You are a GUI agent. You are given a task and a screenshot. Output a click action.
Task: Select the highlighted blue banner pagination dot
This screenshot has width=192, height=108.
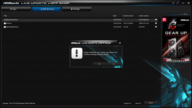pyautogui.click(x=179, y=61)
